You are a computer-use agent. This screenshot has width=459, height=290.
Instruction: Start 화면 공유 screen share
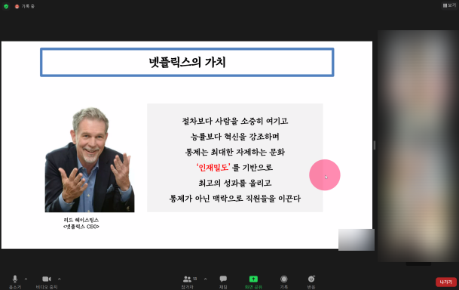point(253,282)
